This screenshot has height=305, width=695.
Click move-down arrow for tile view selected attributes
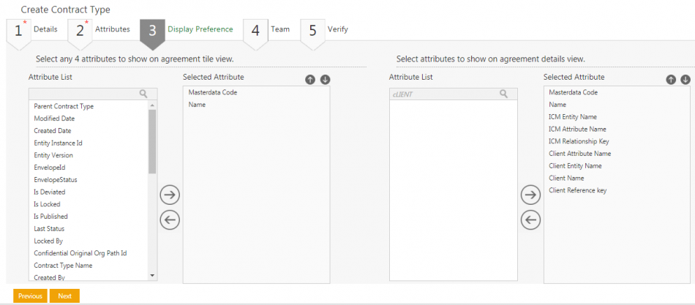(325, 80)
